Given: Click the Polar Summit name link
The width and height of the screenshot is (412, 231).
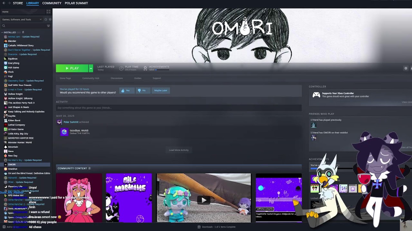Looking at the screenshot, I should pyautogui.click(x=71, y=122).
